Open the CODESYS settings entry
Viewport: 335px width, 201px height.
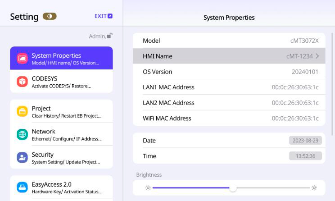point(61,81)
